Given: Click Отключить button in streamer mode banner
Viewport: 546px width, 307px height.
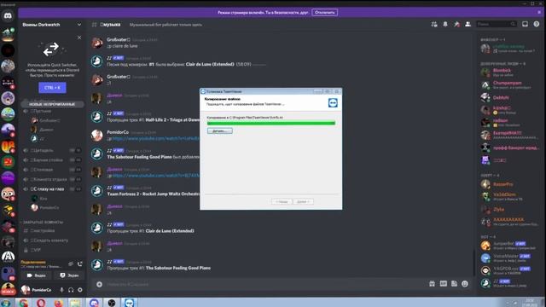Looking at the screenshot, I should tap(324, 13).
